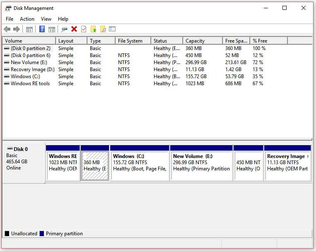Sort by Layout column header
The width and height of the screenshot is (316, 251).
point(71,41)
